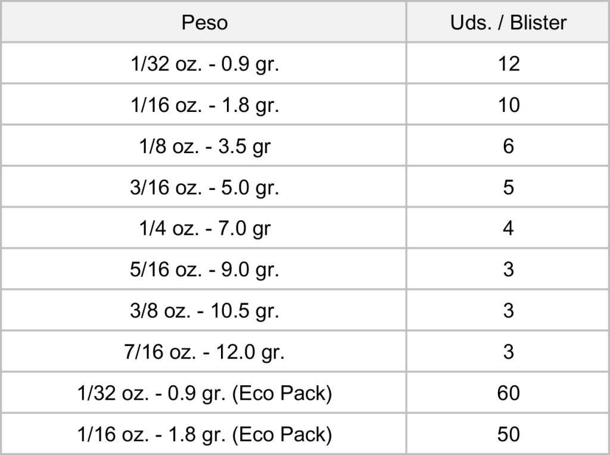Select the Eco Pack quantity value 60

(508, 392)
